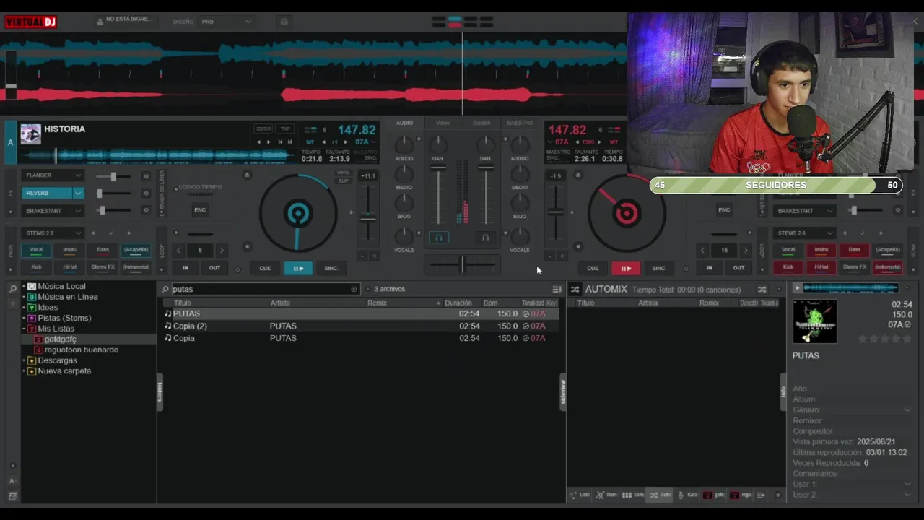Open the Lista sideview tab

[580, 495]
